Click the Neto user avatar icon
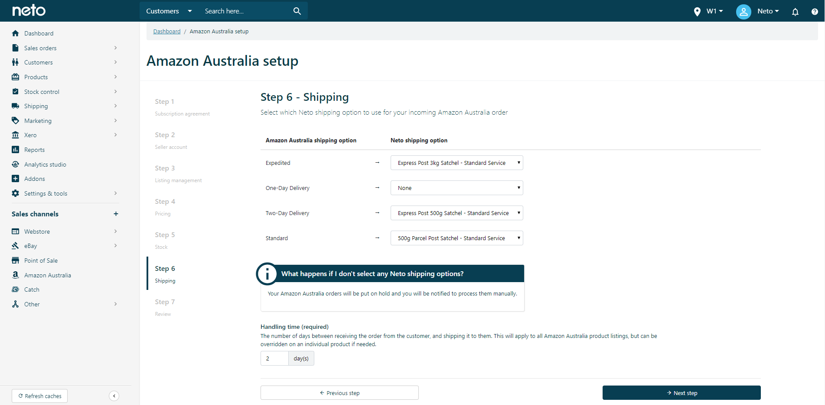This screenshot has height=405, width=825. [743, 11]
